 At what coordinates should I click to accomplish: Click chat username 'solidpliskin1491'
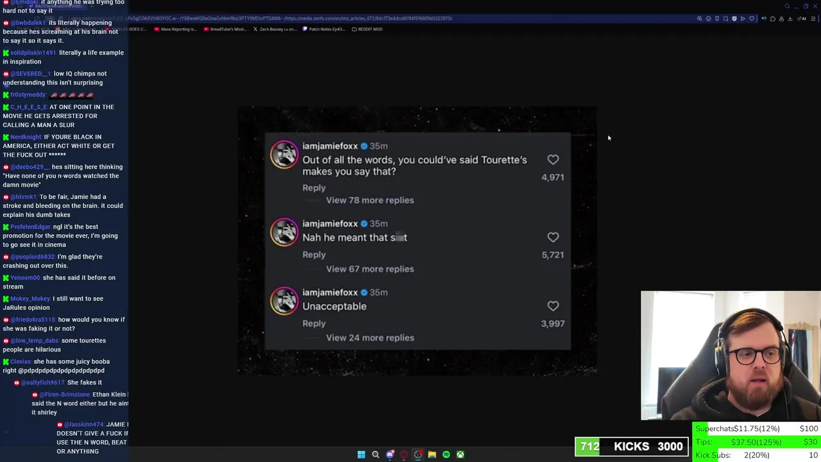click(x=33, y=53)
